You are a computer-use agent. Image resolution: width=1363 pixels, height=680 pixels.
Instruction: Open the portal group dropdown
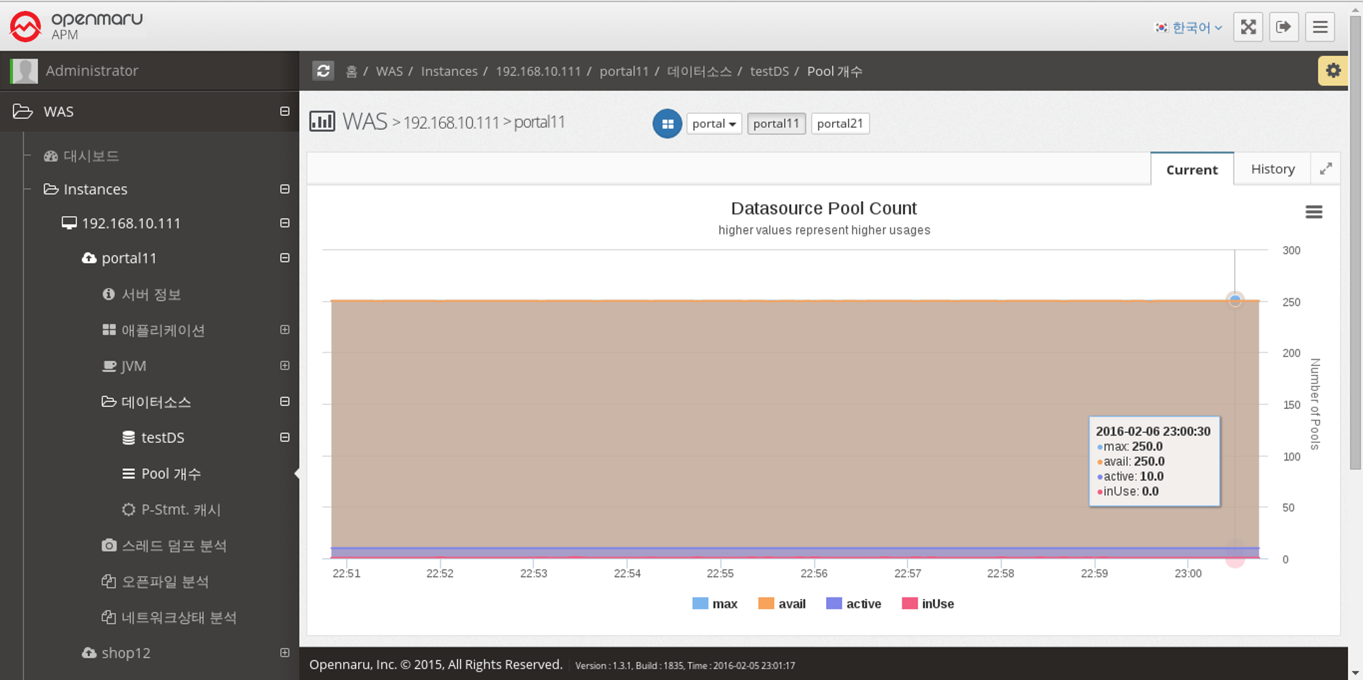(x=714, y=124)
